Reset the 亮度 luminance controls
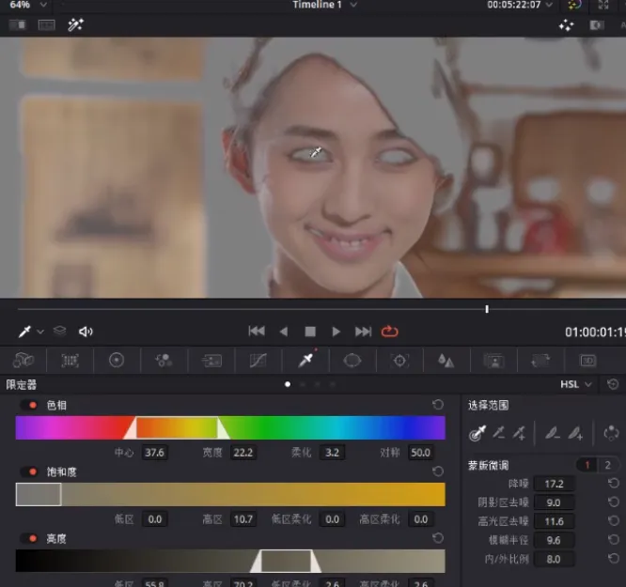626x587 pixels. coord(438,538)
